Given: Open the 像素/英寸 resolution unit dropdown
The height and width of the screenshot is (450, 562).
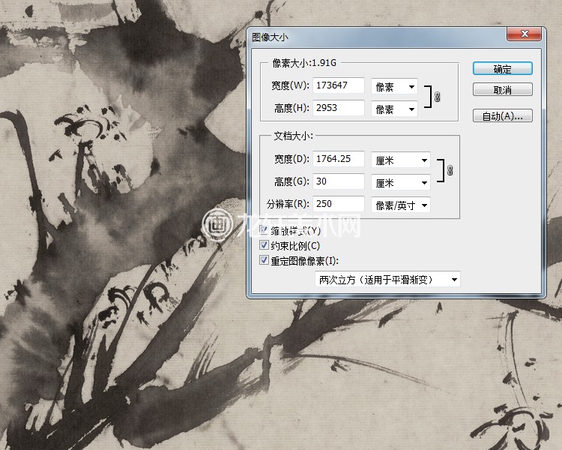Looking at the screenshot, I should (x=401, y=205).
